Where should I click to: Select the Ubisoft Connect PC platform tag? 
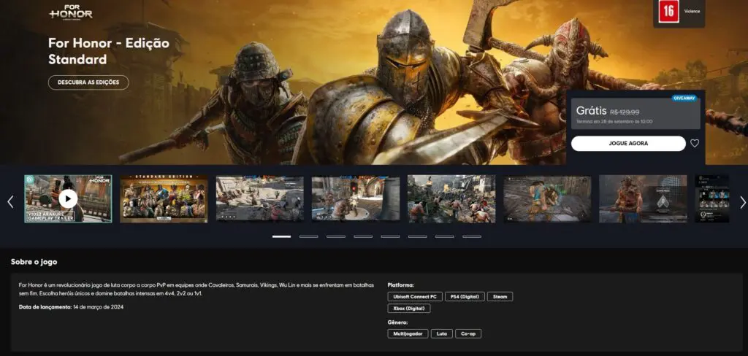coord(415,296)
